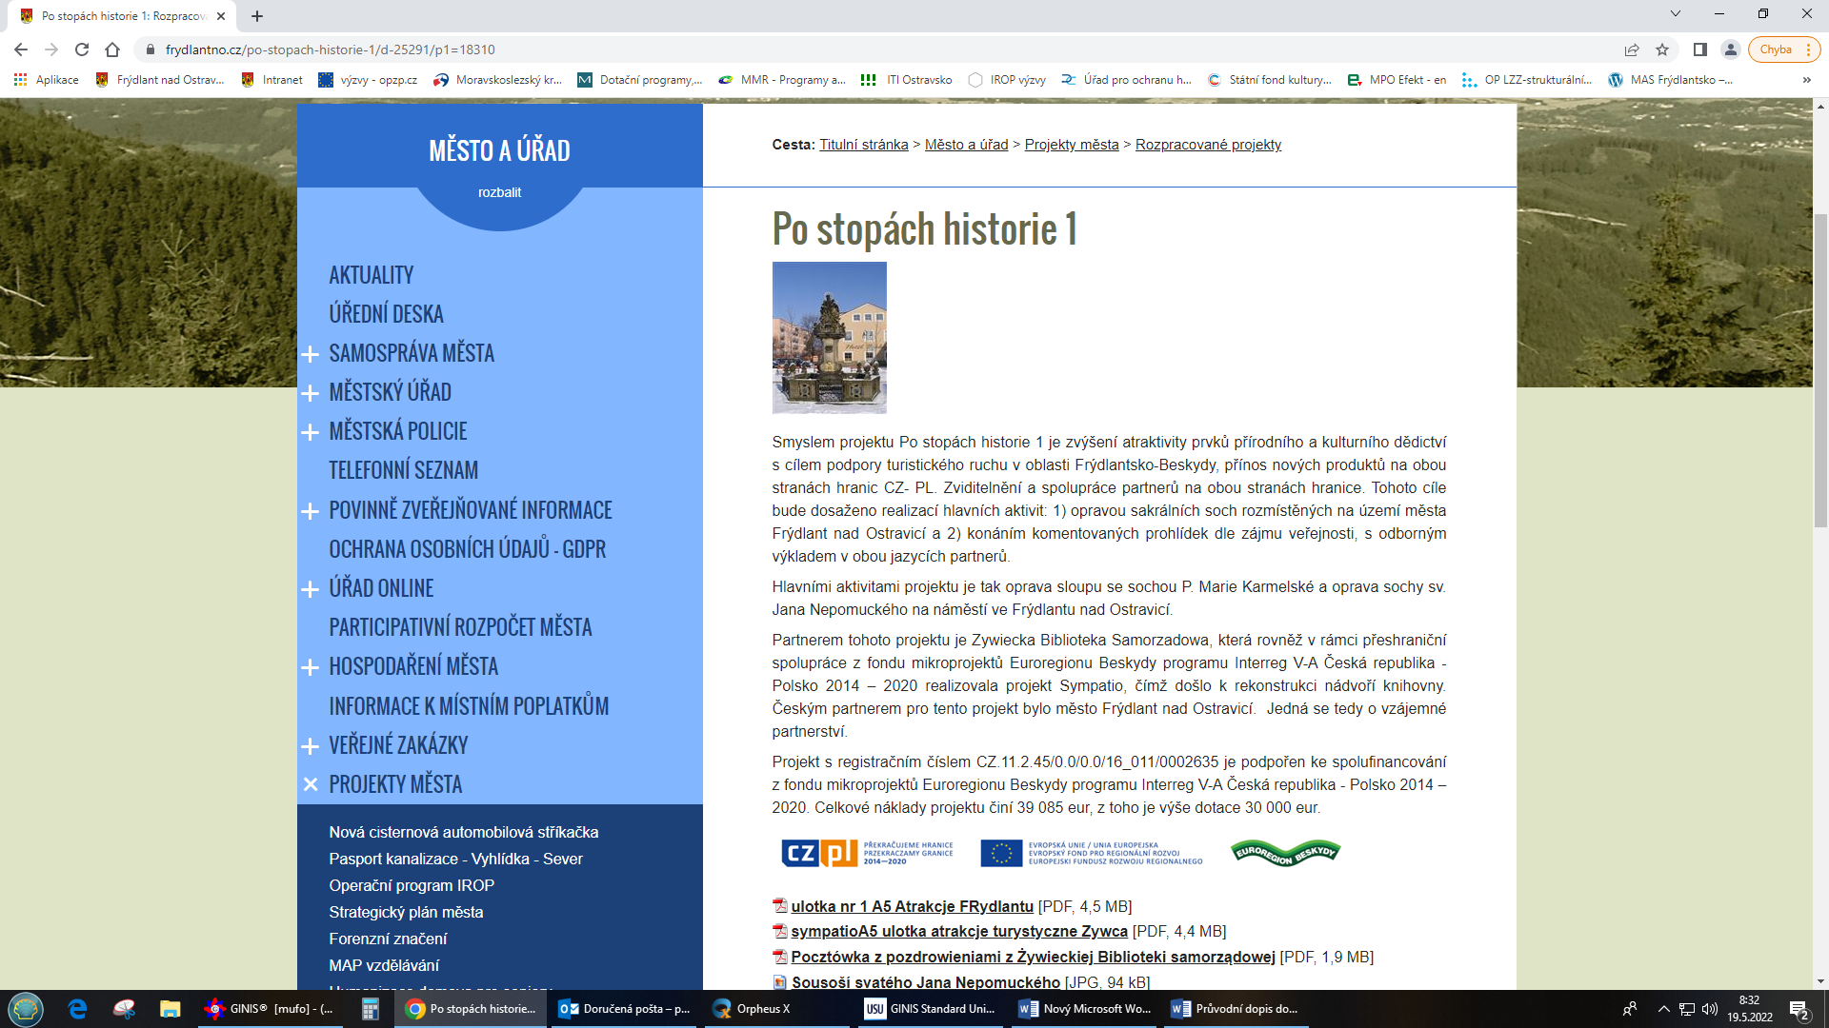
Task: Open the MAS Frýdlantsko bookmark
Action: tap(1671, 80)
